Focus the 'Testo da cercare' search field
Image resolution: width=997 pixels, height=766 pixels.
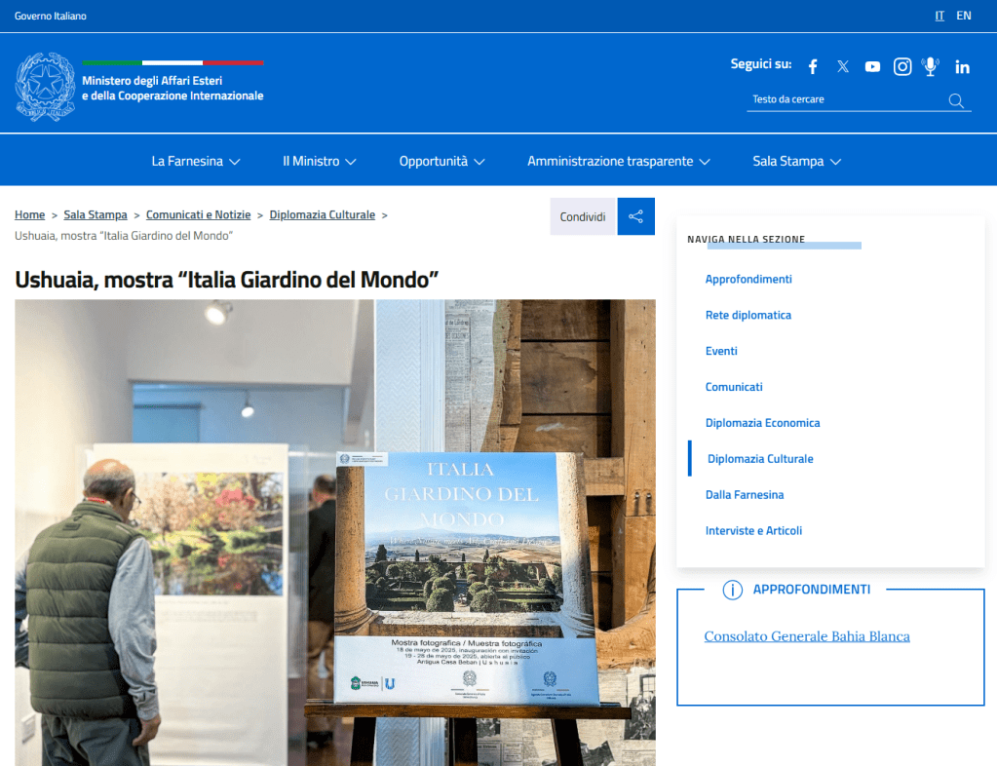coord(844,99)
